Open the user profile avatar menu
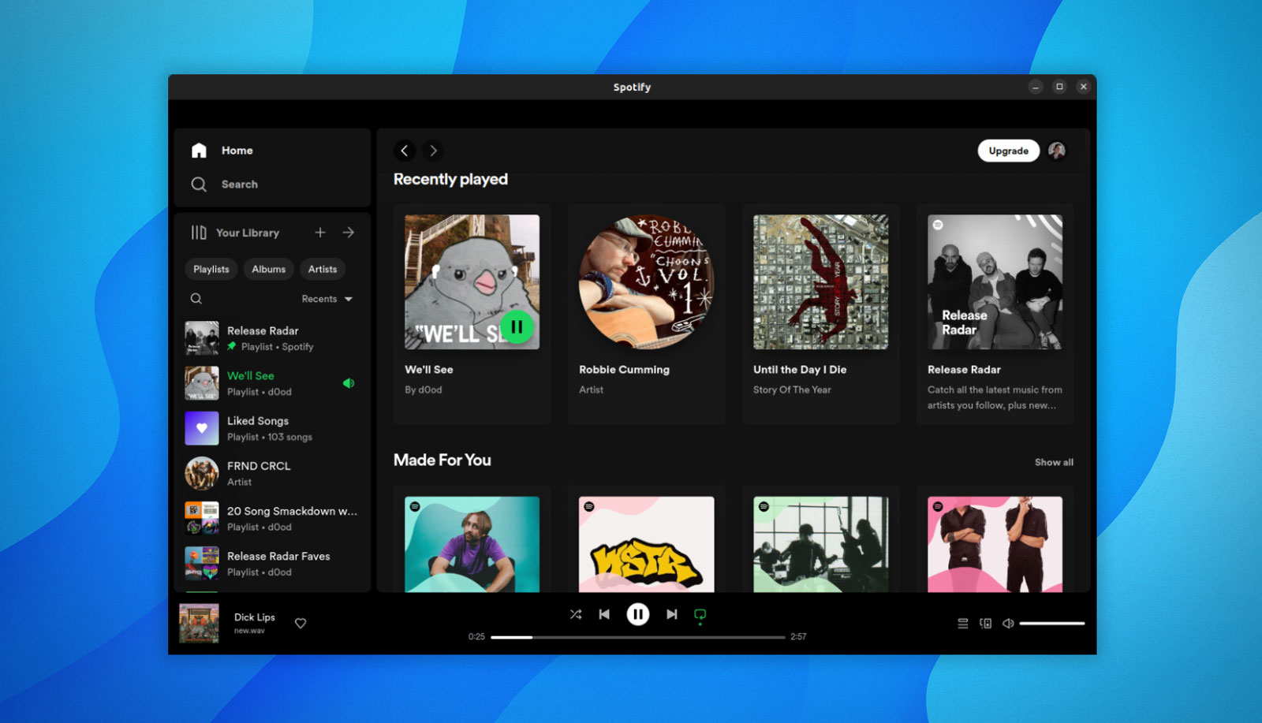 [1058, 151]
